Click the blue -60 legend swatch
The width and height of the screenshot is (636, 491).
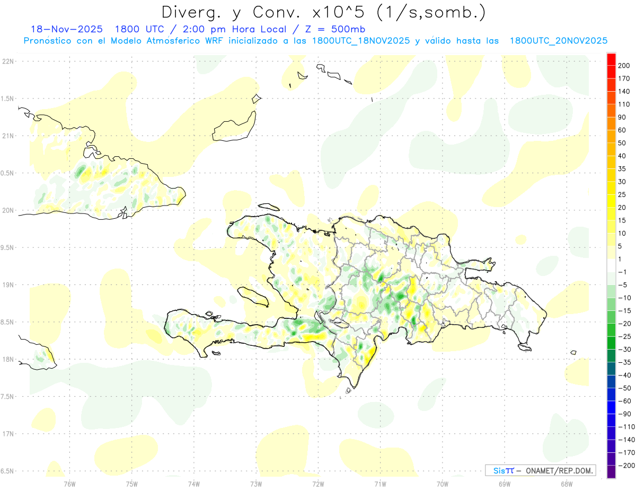tap(611, 407)
